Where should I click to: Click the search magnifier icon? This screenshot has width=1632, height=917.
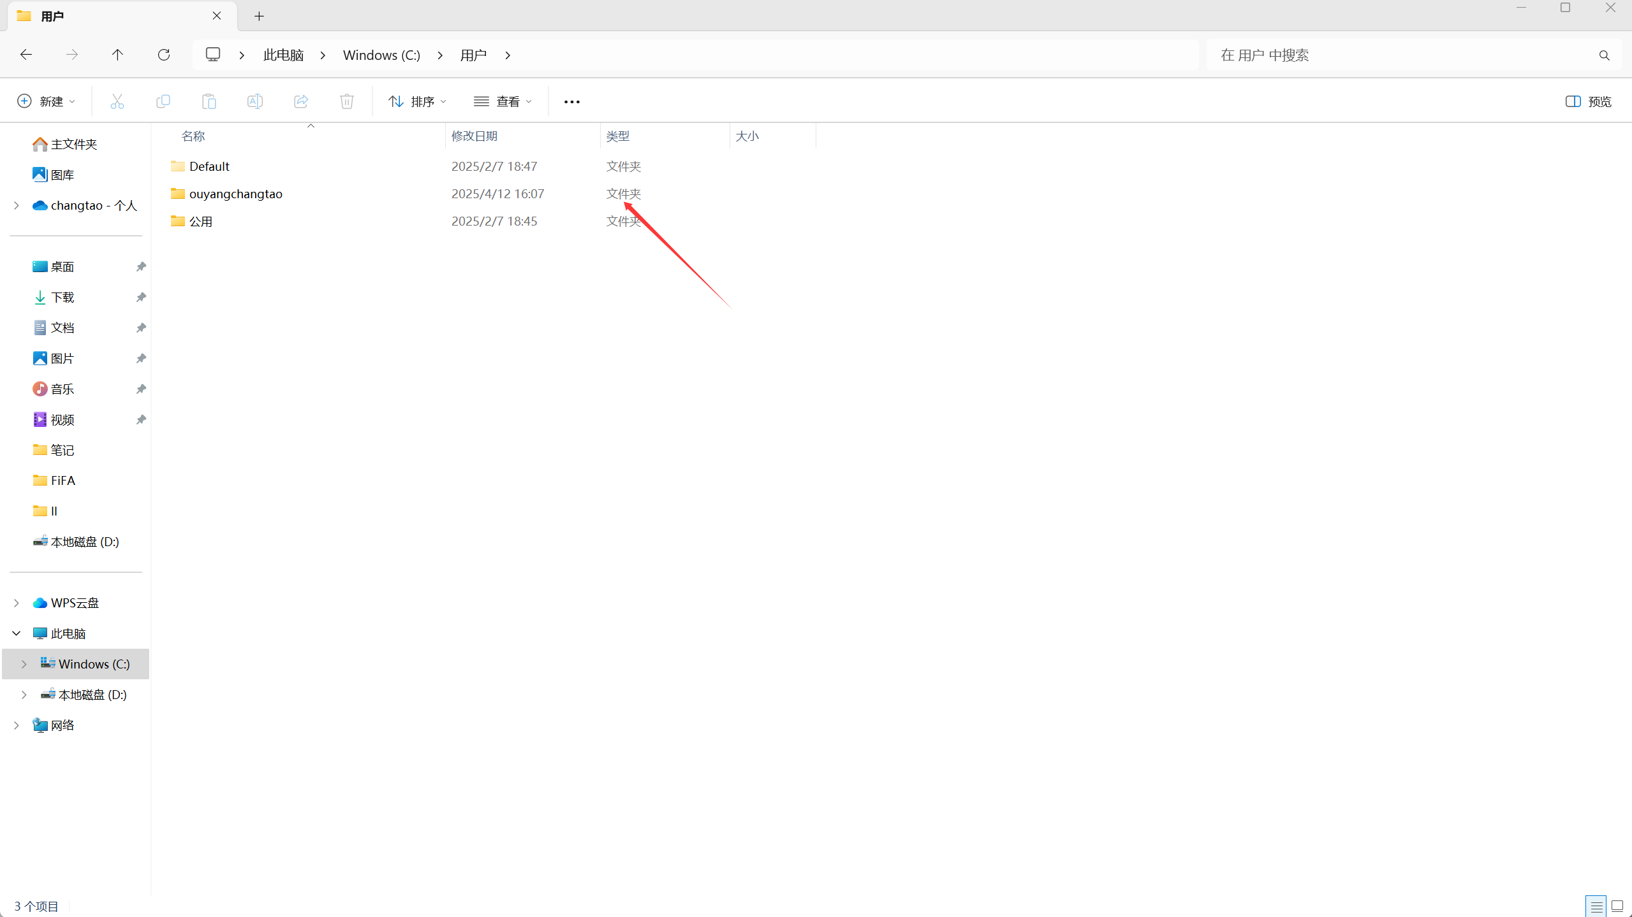coord(1604,55)
